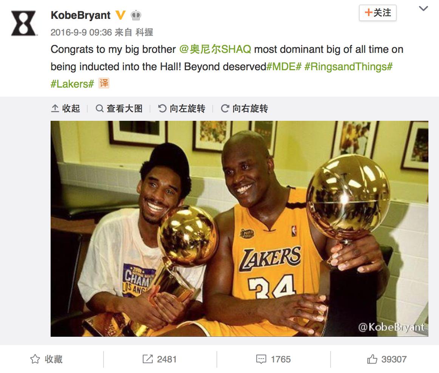Image resolution: width=439 pixels, height=373 pixels.
Task: Click the orange 译 translate icon
Action: point(104,83)
